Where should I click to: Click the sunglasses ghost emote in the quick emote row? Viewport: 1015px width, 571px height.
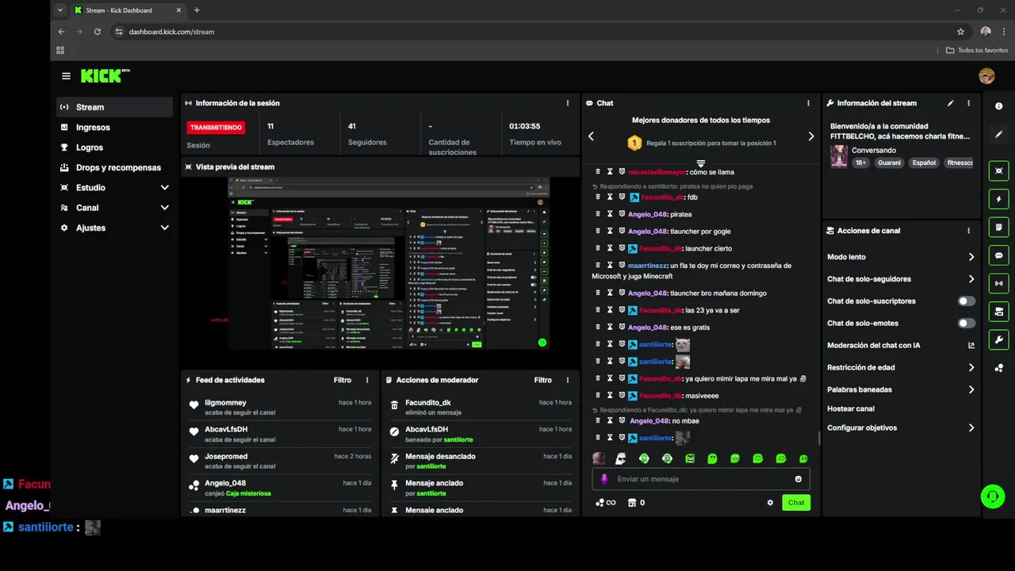point(620,458)
